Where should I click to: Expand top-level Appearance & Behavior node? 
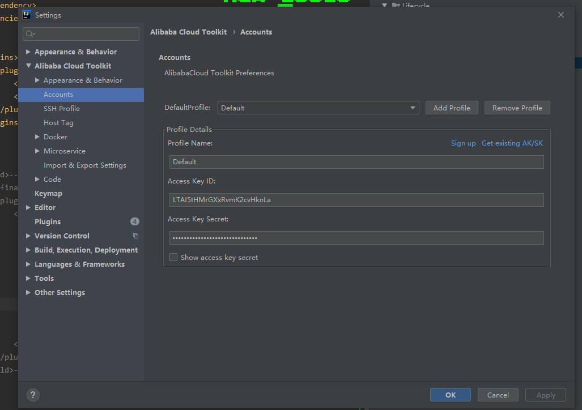28,52
